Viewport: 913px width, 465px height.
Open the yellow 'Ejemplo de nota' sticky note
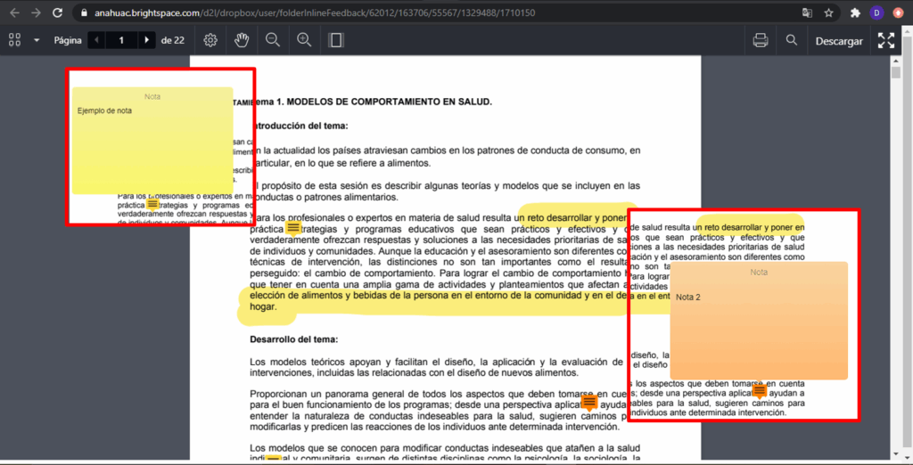(x=152, y=140)
